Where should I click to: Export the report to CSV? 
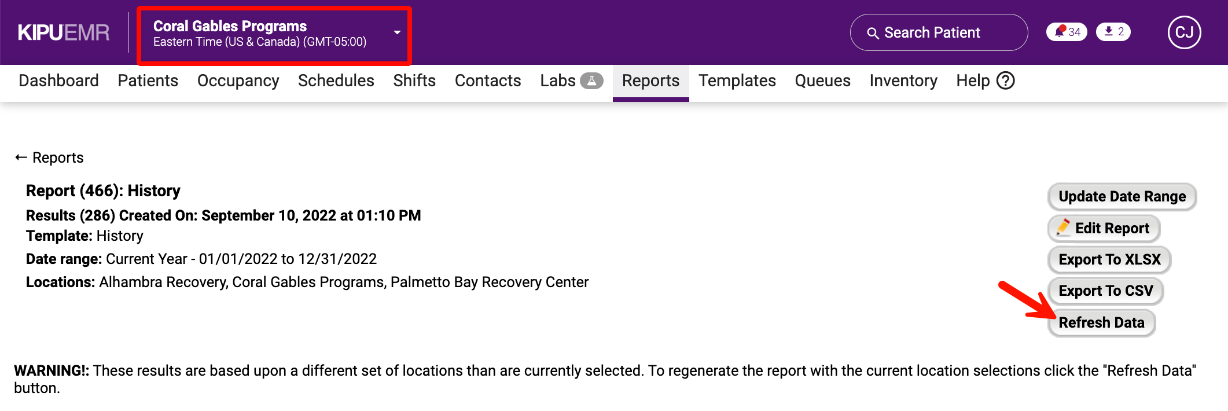click(1105, 291)
